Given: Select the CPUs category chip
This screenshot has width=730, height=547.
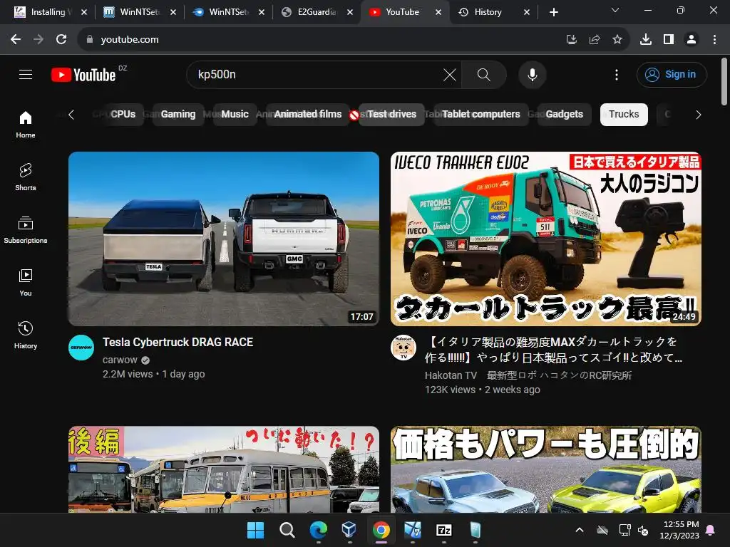Looking at the screenshot, I should click(x=123, y=115).
